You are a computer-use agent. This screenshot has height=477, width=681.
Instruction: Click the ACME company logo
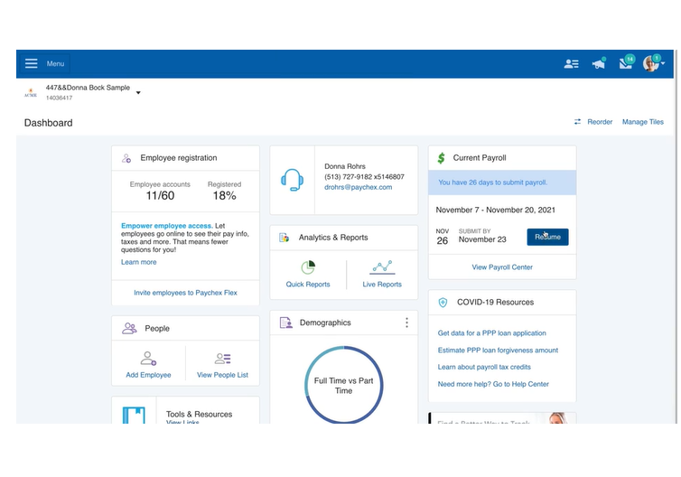tap(31, 93)
